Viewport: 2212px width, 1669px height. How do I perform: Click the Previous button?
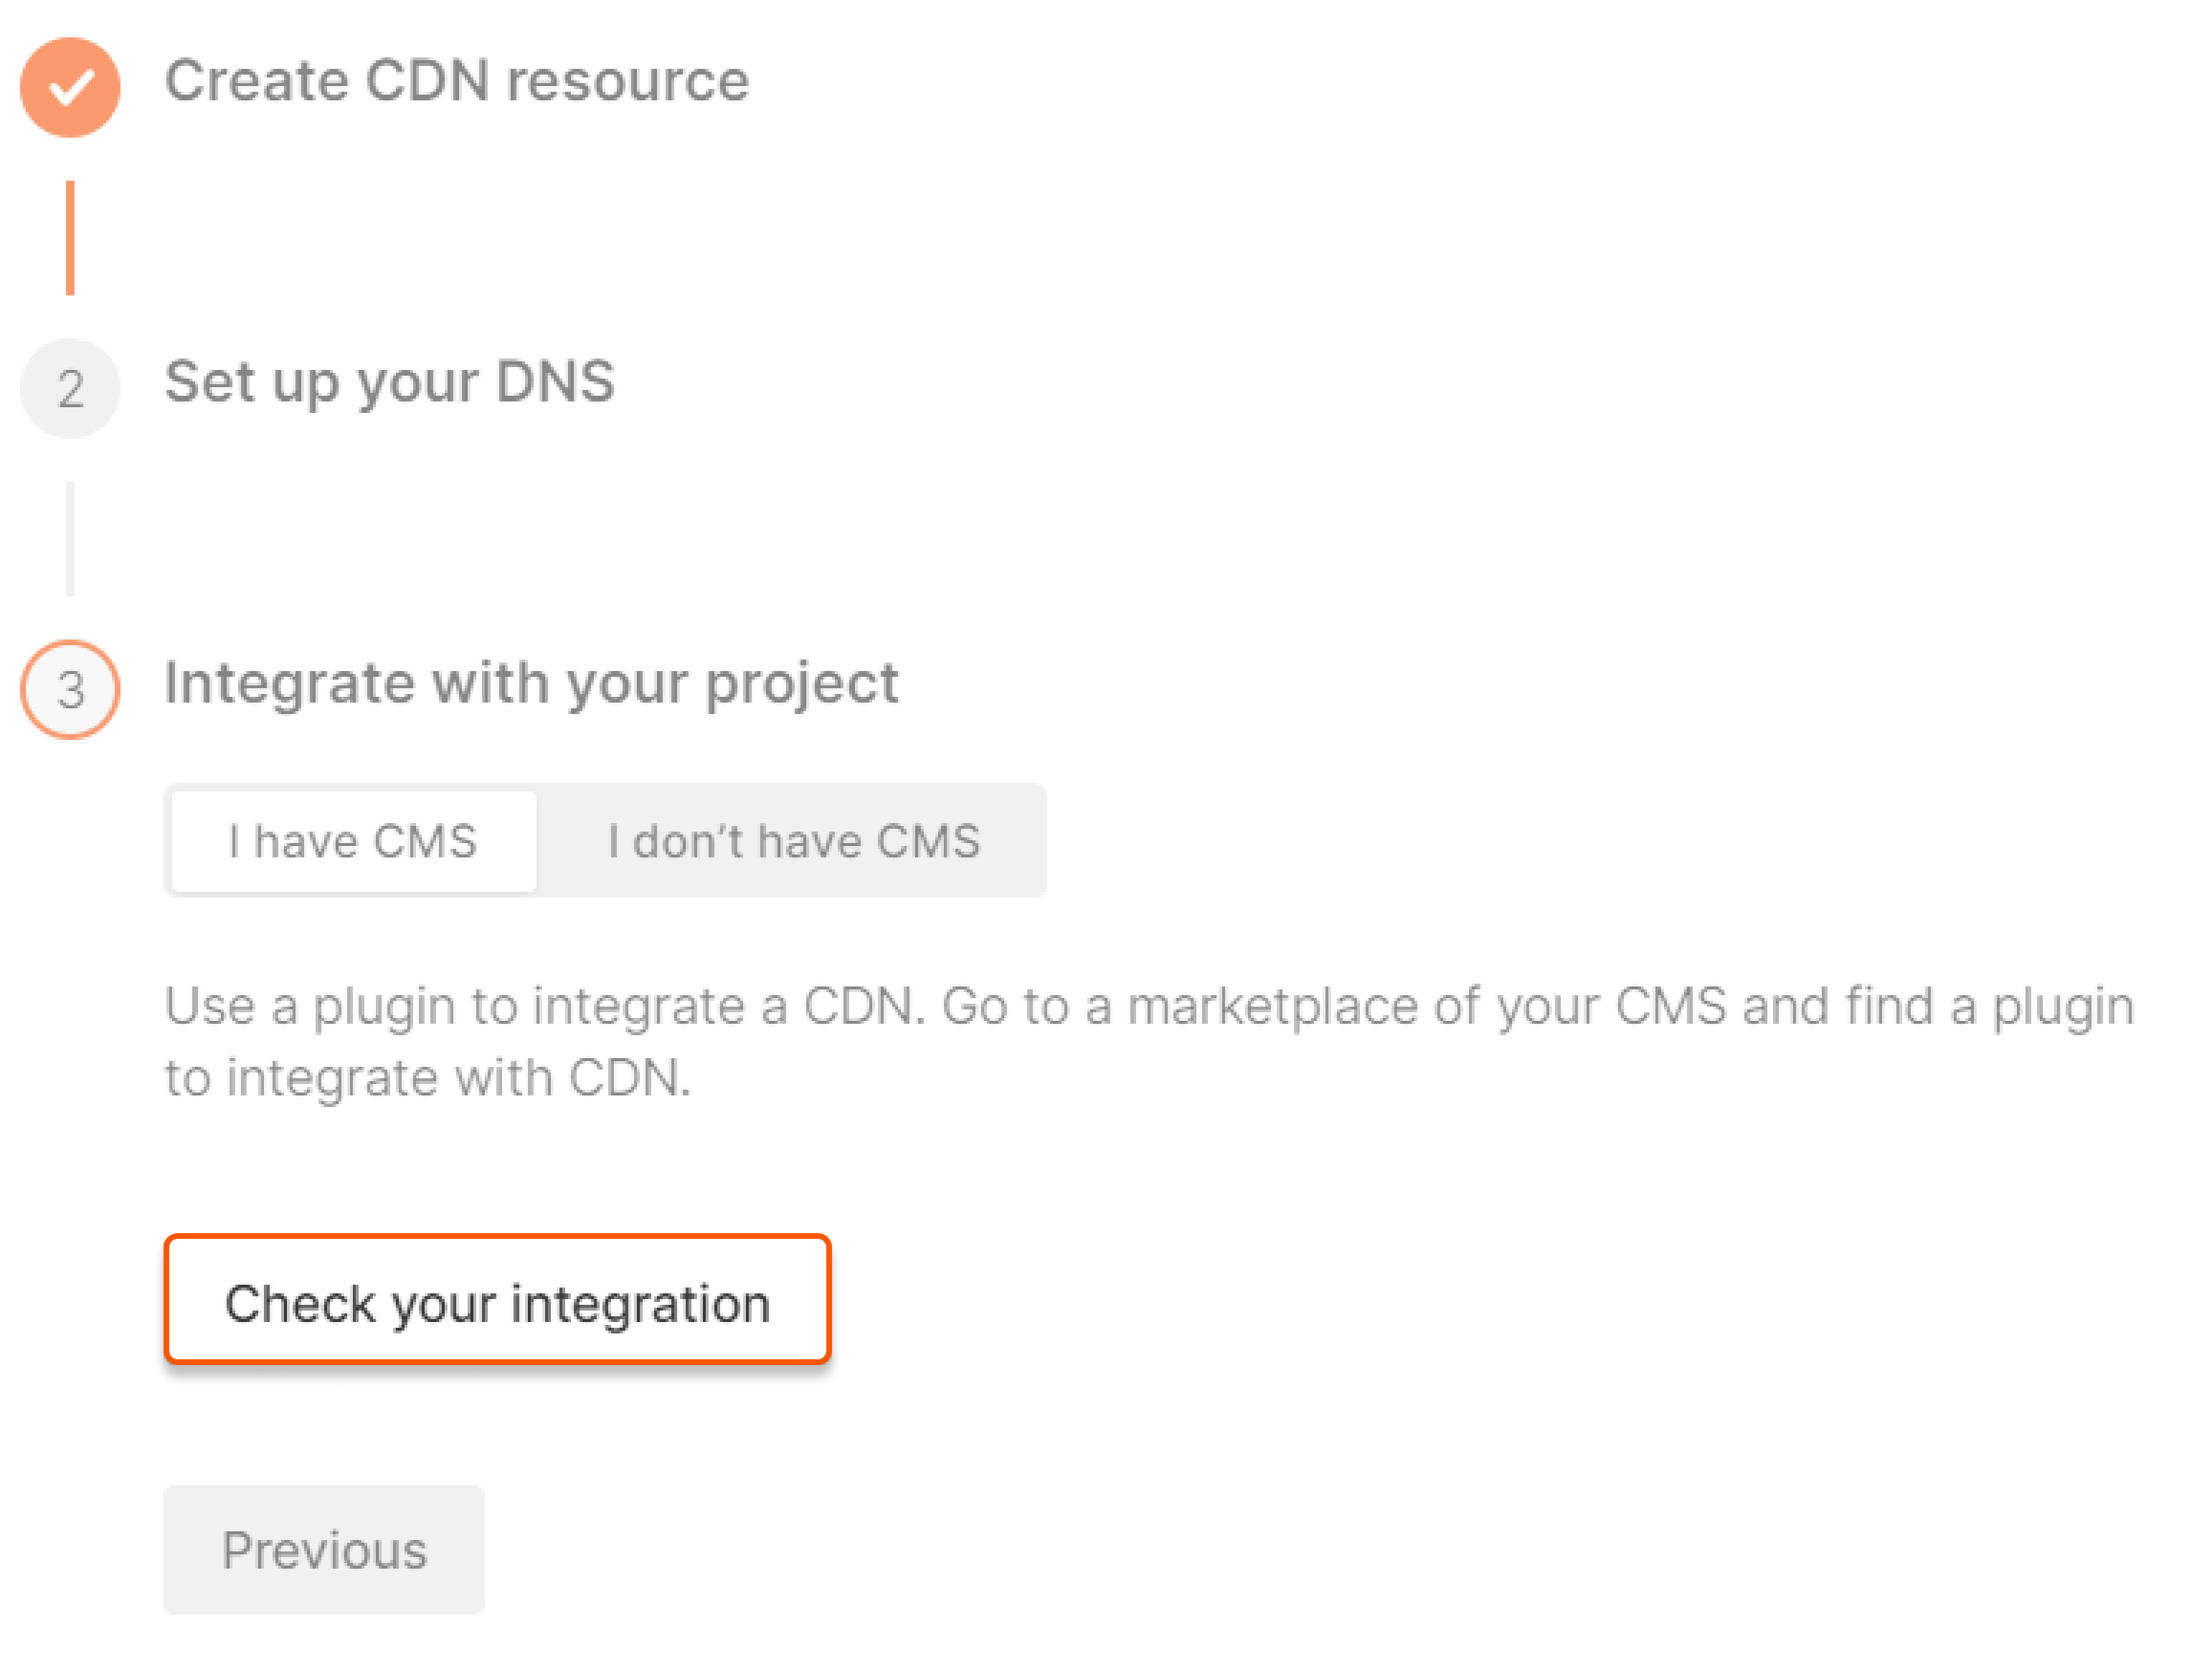click(324, 1550)
